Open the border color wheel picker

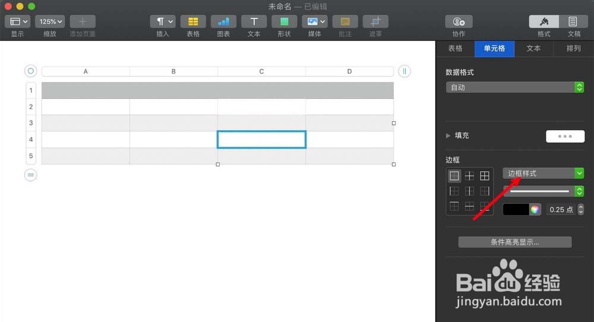tap(535, 210)
